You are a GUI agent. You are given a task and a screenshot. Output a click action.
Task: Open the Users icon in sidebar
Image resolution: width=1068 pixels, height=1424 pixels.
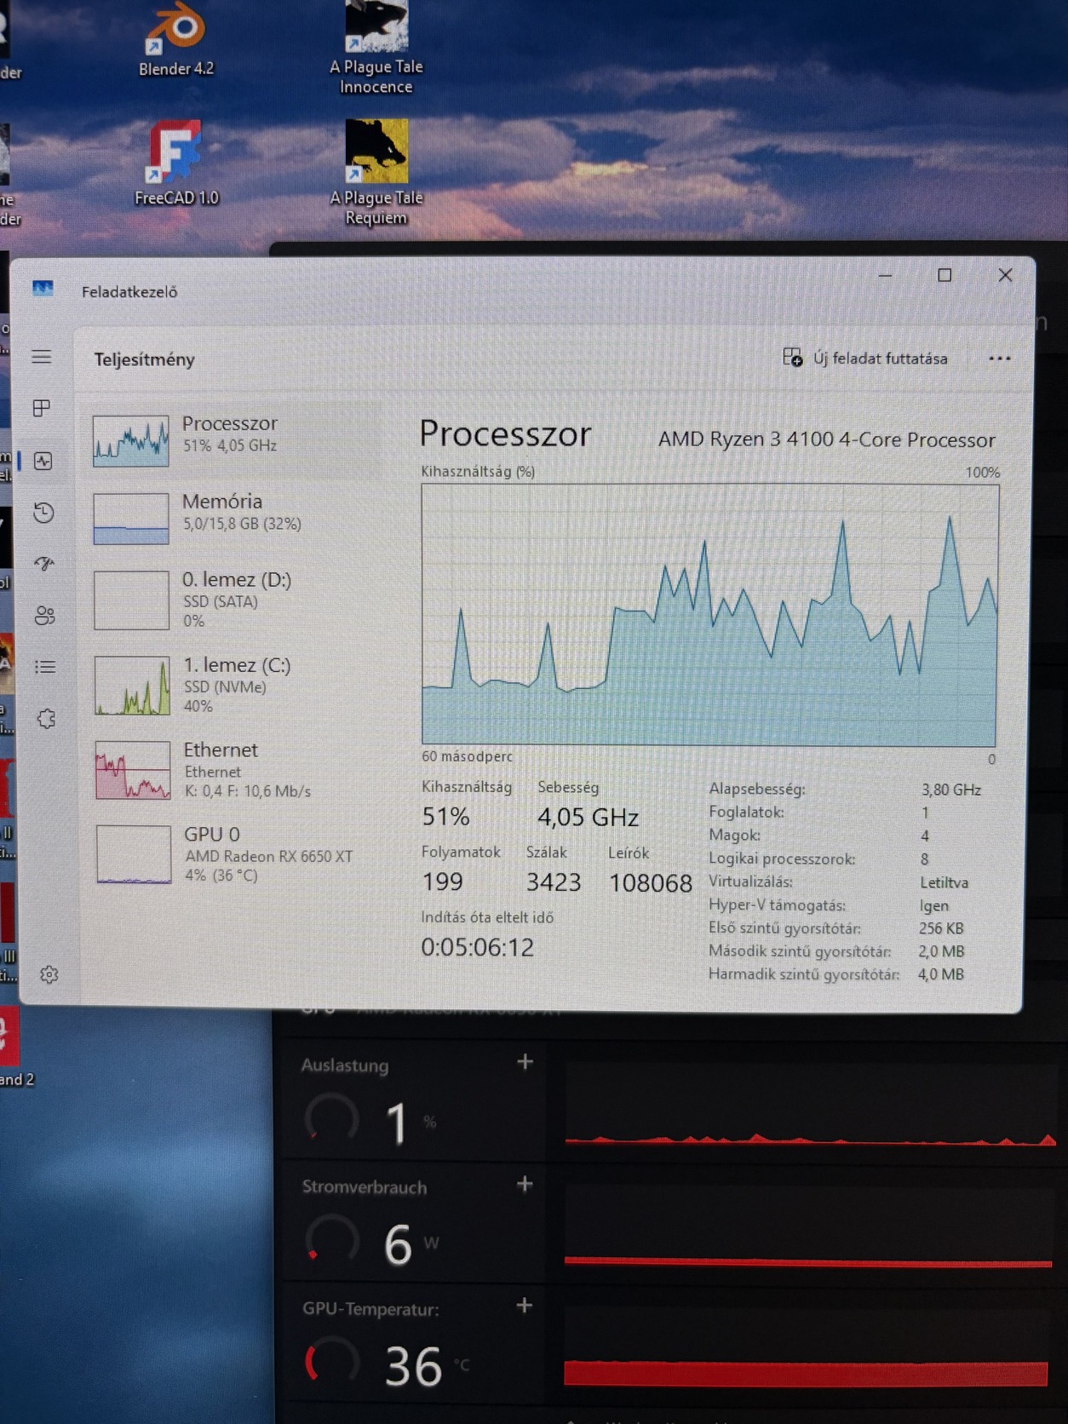(x=45, y=616)
